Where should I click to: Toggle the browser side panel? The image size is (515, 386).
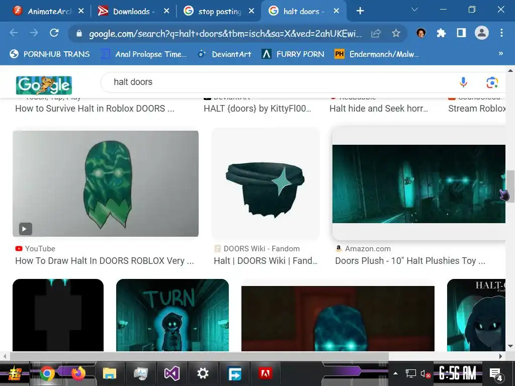tap(461, 33)
